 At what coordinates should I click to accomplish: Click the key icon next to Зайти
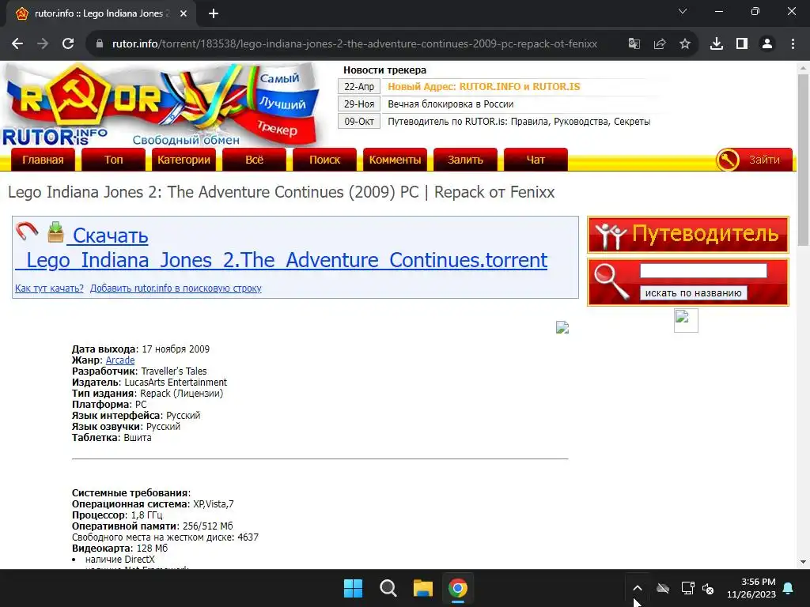(728, 160)
